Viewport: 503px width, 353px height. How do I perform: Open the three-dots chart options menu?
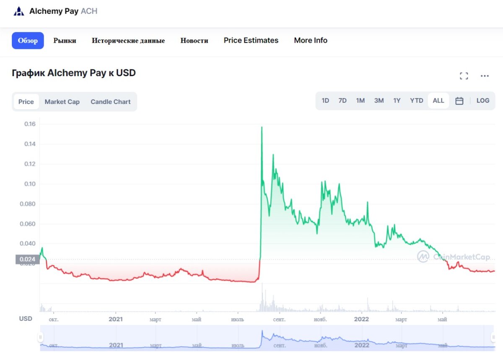click(485, 76)
